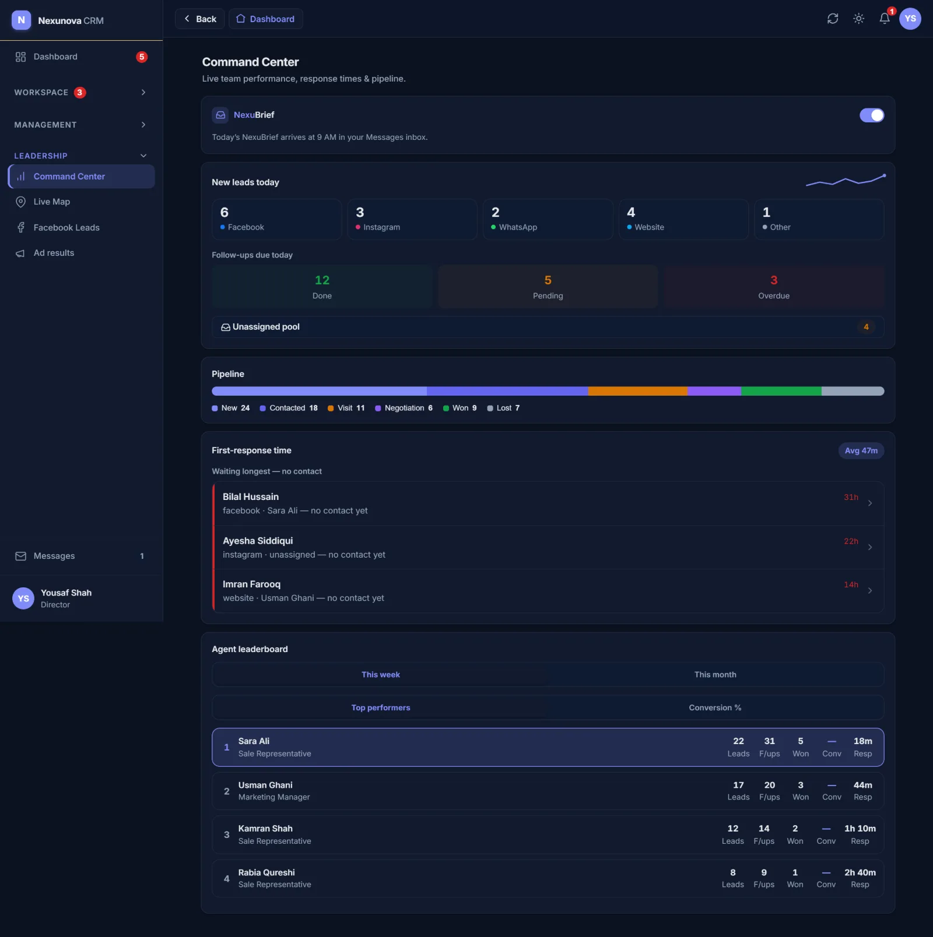Click the Back button
The height and width of the screenshot is (937, 933).
(200, 19)
